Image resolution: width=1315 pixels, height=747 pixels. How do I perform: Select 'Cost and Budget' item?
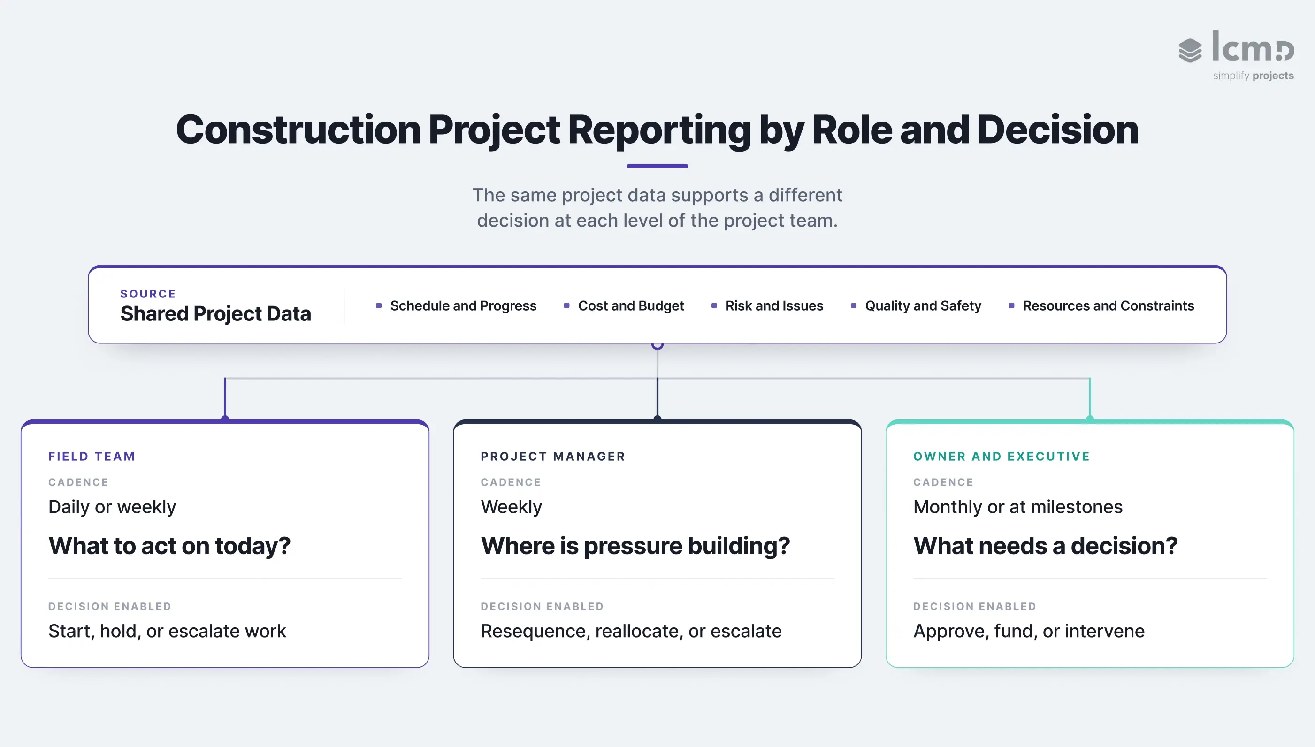[631, 306]
